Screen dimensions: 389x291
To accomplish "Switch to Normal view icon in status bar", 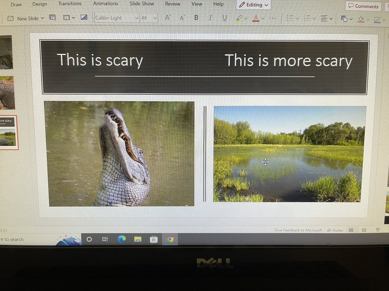I will (x=351, y=230).
